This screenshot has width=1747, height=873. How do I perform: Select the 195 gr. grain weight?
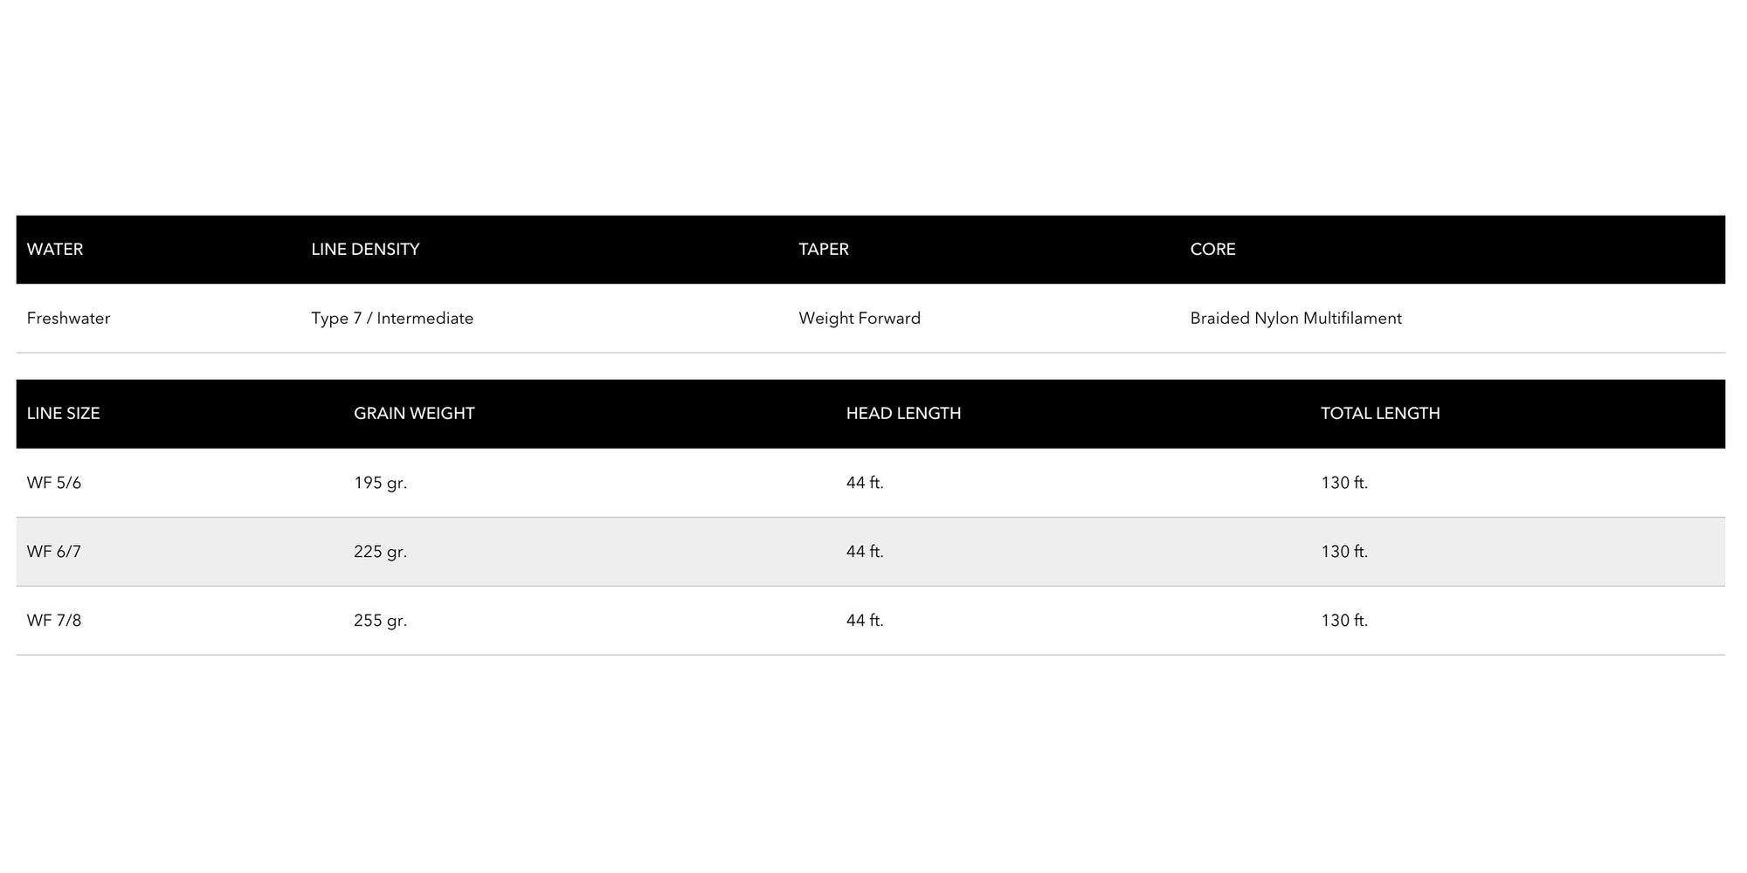pyautogui.click(x=380, y=483)
